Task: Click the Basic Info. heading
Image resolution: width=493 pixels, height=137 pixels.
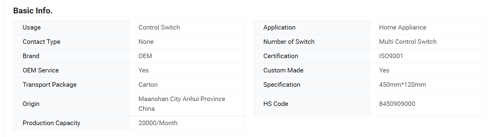Action: click(33, 11)
